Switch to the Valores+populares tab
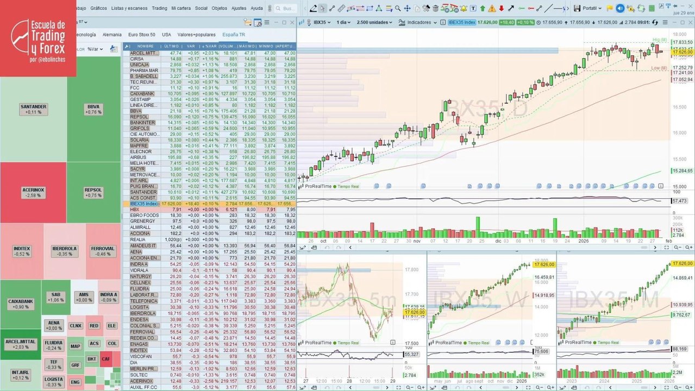Image resolution: width=695 pixels, height=391 pixels. (x=196, y=34)
